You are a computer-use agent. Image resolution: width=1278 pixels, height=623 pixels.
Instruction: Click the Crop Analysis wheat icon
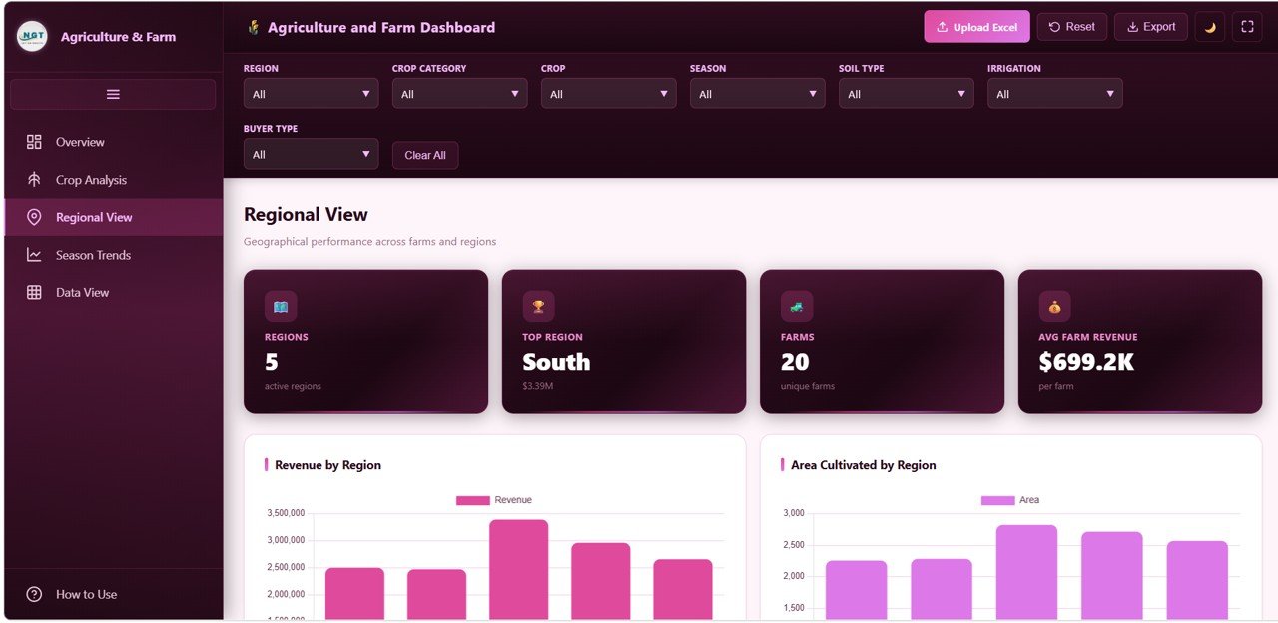click(33, 179)
